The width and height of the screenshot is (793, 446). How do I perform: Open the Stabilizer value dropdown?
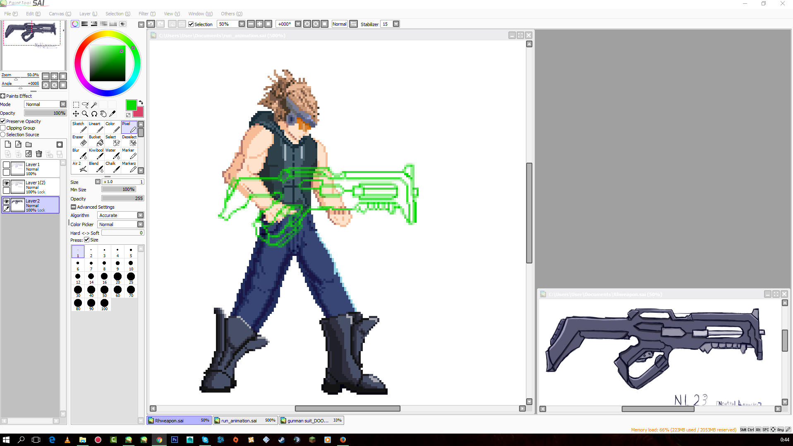tap(396, 24)
